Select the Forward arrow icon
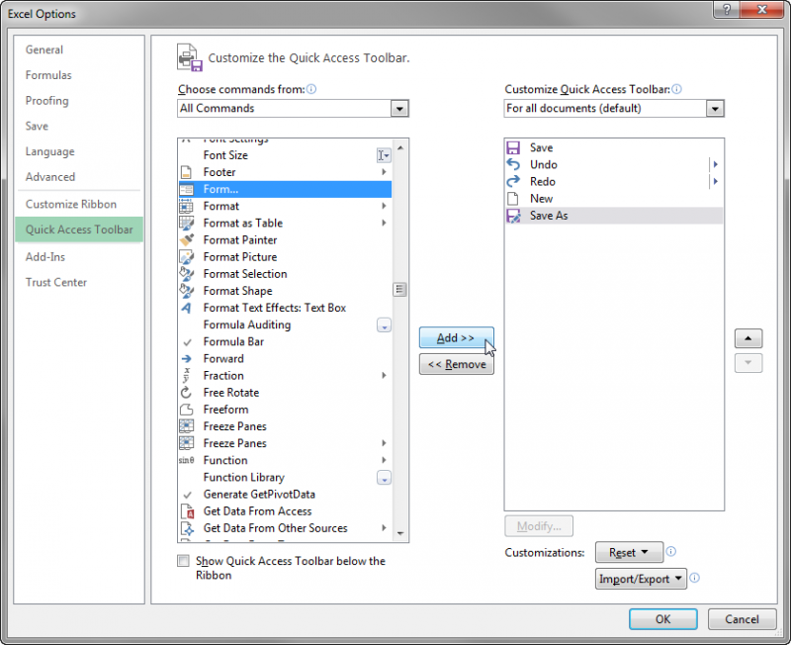 pyautogui.click(x=186, y=359)
